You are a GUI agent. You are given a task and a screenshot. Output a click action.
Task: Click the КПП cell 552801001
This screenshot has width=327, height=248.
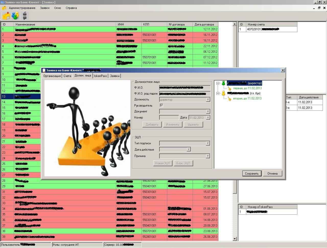click(x=155, y=237)
